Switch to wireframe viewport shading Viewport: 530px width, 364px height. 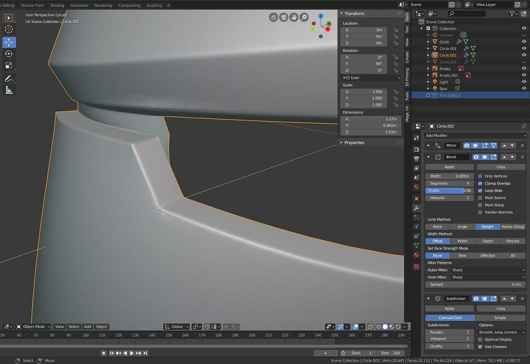point(379,327)
